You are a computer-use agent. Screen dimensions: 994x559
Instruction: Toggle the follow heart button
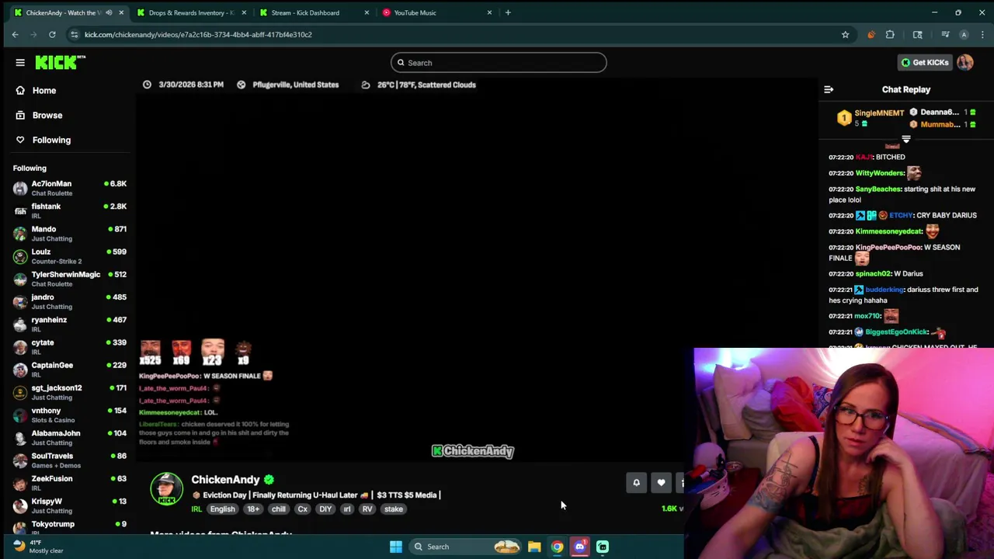[x=661, y=483]
